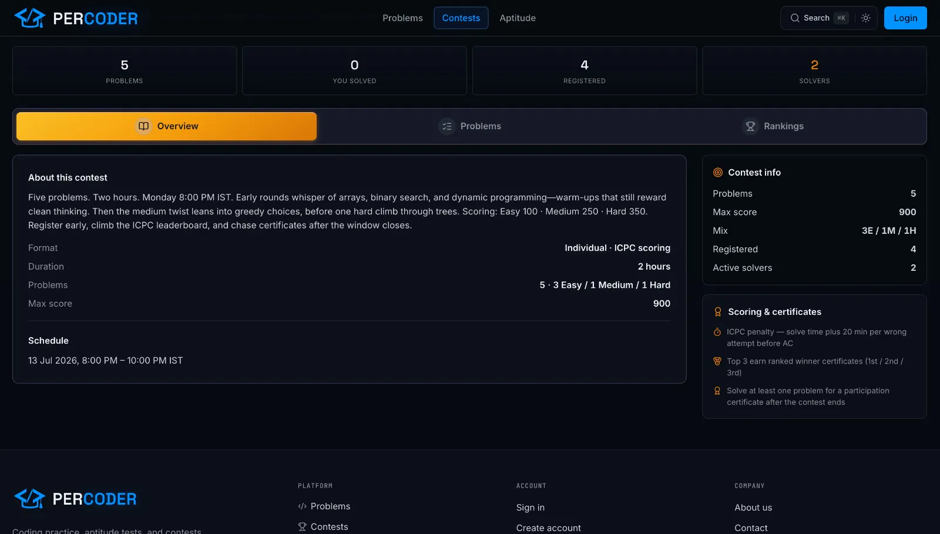Switch to the Rankings tab
Screen dimensions: 940x534
coord(773,126)
